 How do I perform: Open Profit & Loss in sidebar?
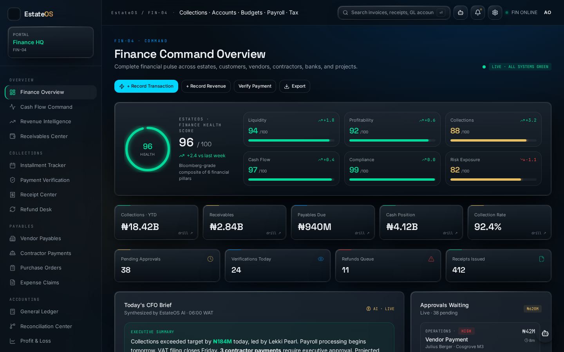click(51, 341)
